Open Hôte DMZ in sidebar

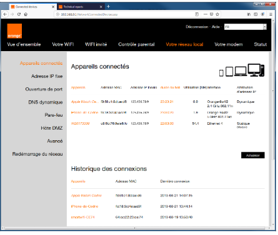coord(52,128)
